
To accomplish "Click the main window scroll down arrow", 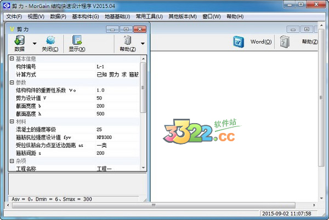I will pyautogui.click(x=321, y=198).
